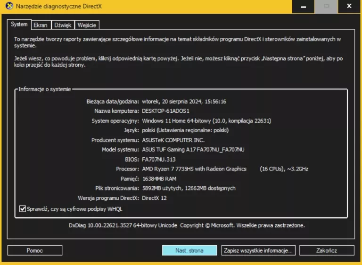This screenshot has width=362, height=265.
Task: Click the DirectX 12 version value
Action: (154, 198)
